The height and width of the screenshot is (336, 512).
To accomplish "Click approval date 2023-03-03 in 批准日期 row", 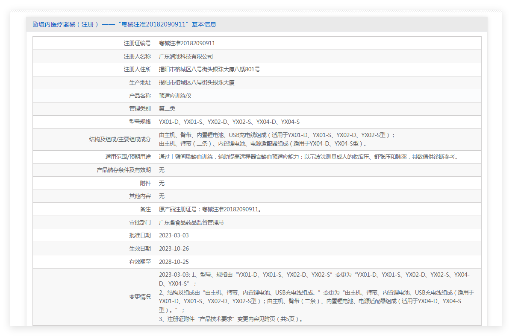I will [x=174, y=235].
